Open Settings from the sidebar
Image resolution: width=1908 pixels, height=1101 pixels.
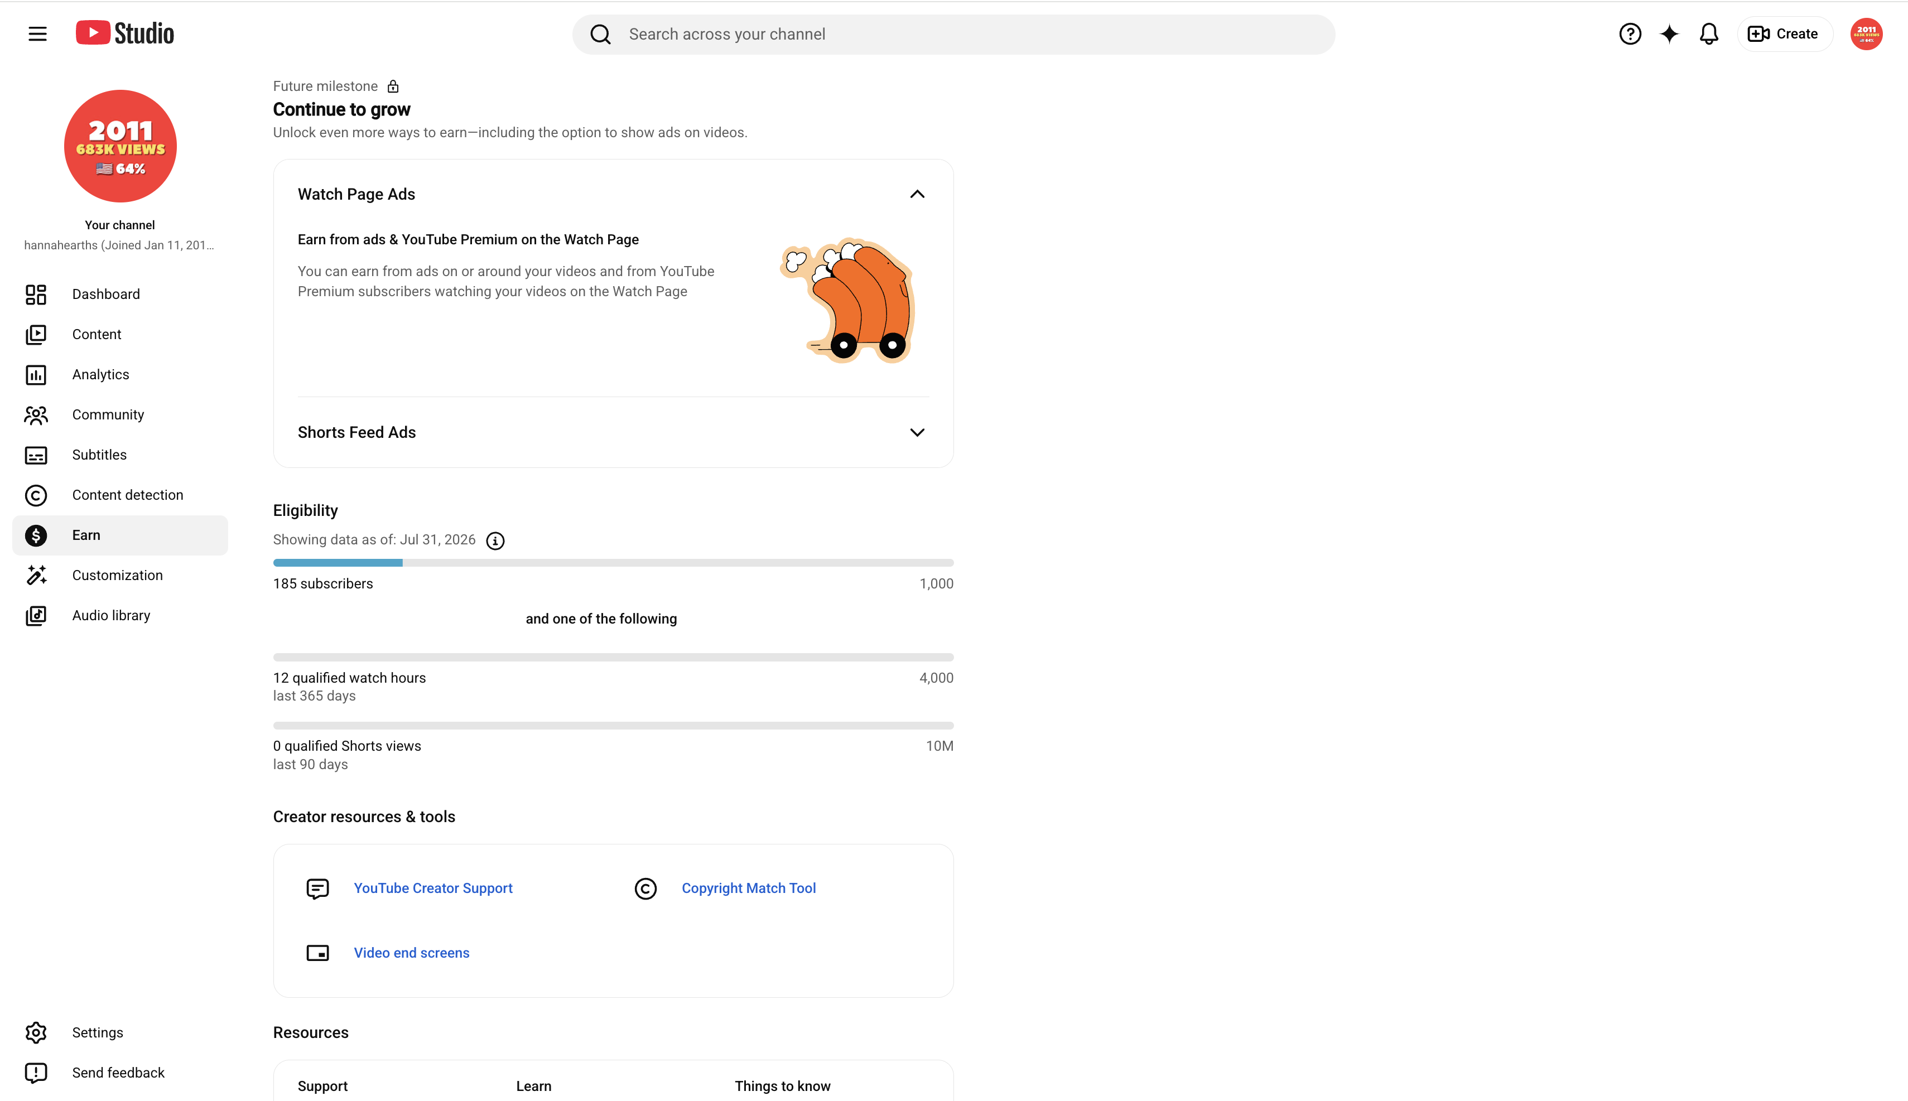[121, 1033]
